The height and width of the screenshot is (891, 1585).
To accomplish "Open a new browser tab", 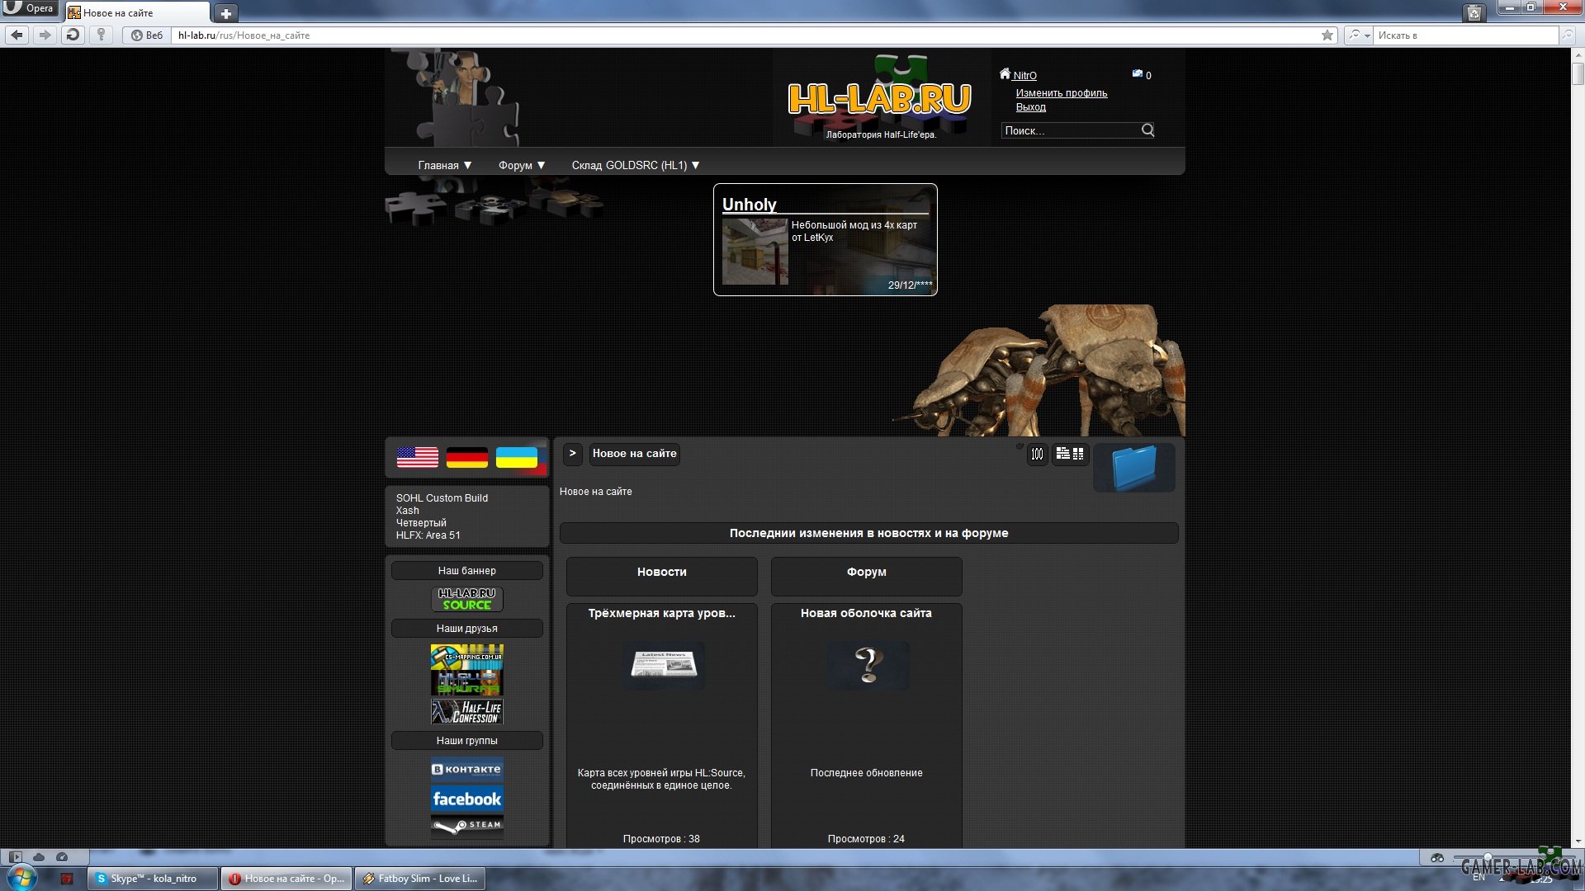I will pyautogui.click(x=225, y=13).
